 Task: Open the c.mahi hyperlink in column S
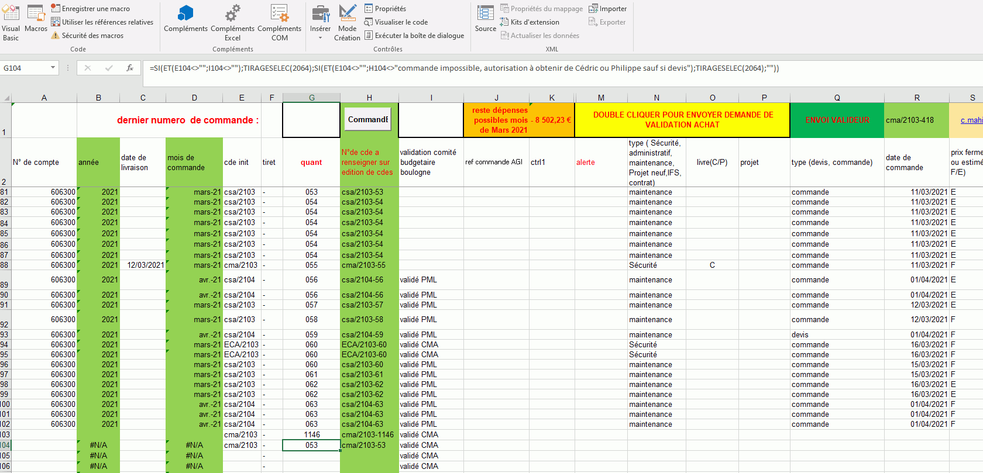click(971, 120)
